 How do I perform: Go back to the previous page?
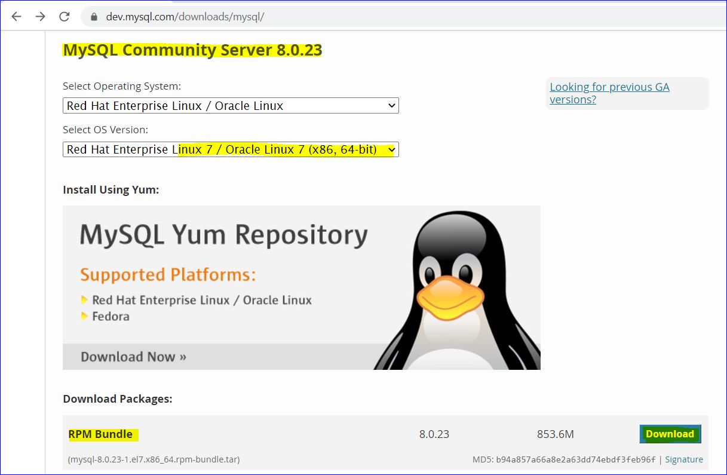pyautogui.click(x=16, y=17)
